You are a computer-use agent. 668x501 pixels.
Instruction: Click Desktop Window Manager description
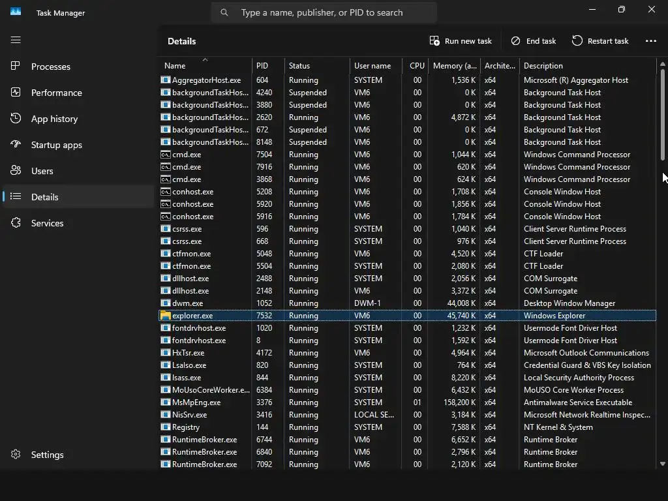(569, 303)
